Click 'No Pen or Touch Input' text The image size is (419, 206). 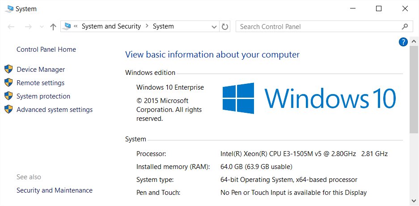254,193
